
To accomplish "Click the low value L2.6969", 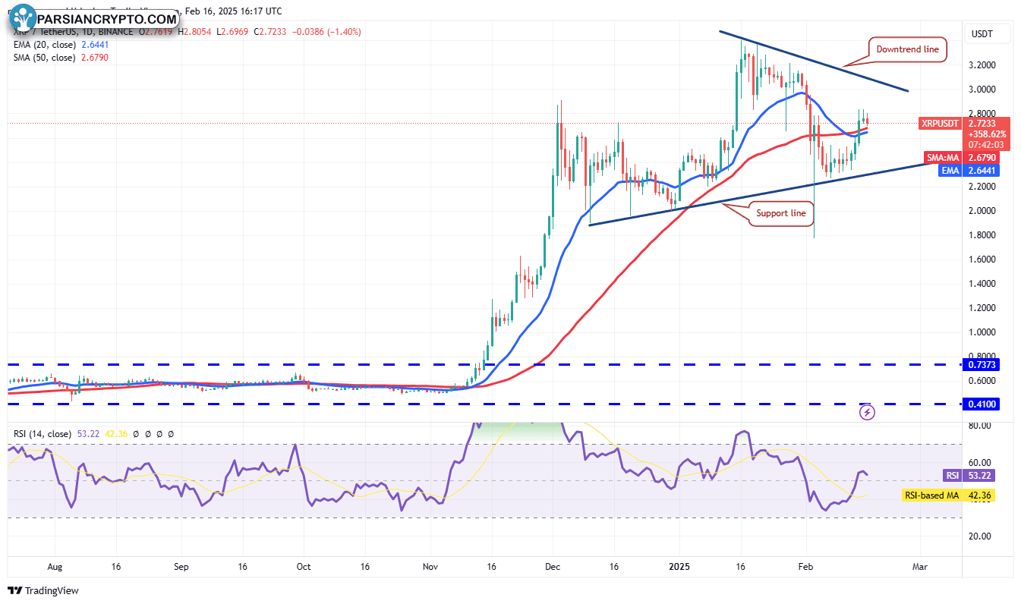I will point(234,32).
